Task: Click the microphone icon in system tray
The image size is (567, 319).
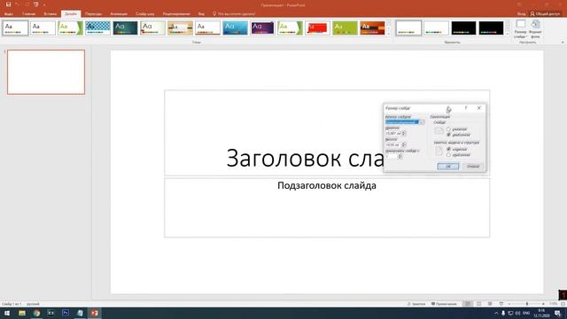Action: [503, 313]
